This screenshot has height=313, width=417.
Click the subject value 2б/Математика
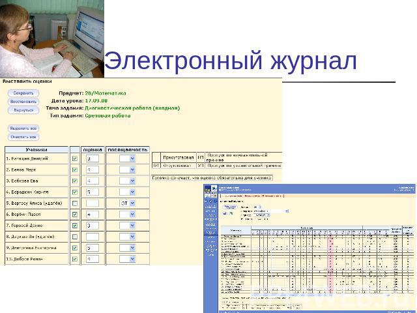pos(106,93)
